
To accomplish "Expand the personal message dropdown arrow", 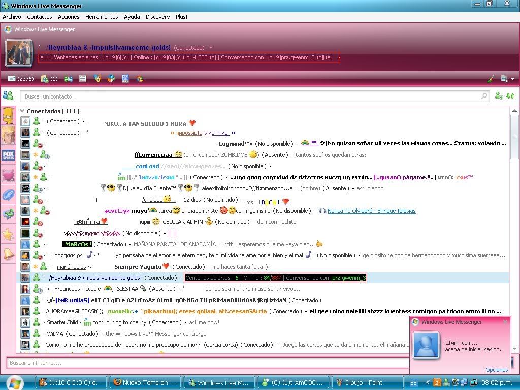I will (x=339, y=58).
